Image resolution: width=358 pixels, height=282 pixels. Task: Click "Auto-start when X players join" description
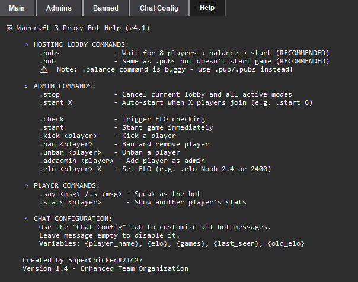pos(184,102)
